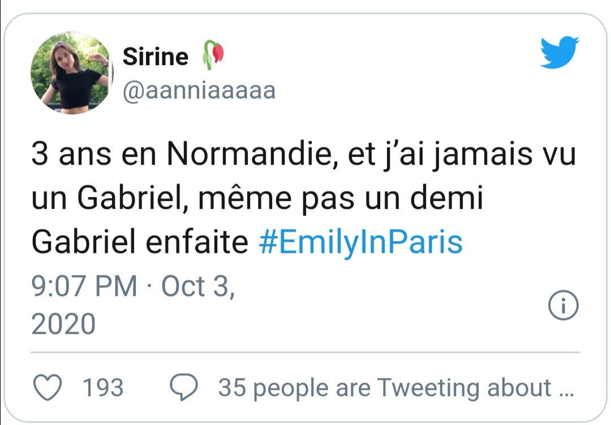Click the wilted flower emoji beside Sirine
Screen dimensions: 611x425
(213, 55)
